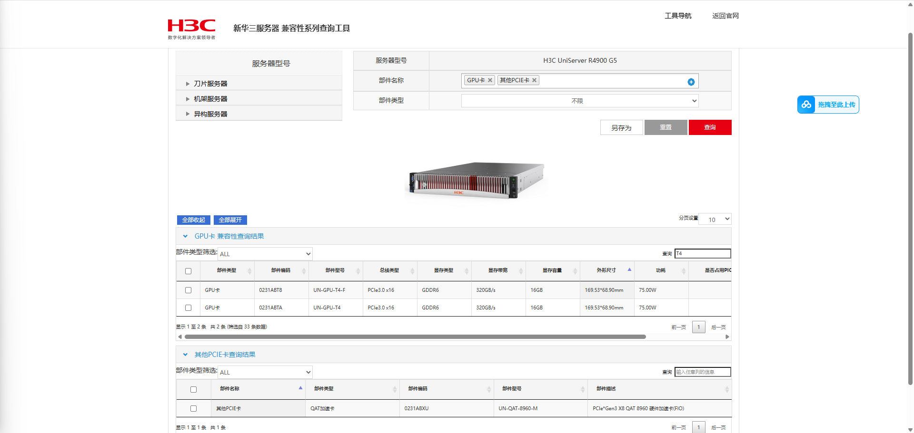Check select-all checkbox in 其他PCIE卡 table header
This screenshot has width=914, height=433.
tap(193, 389)
